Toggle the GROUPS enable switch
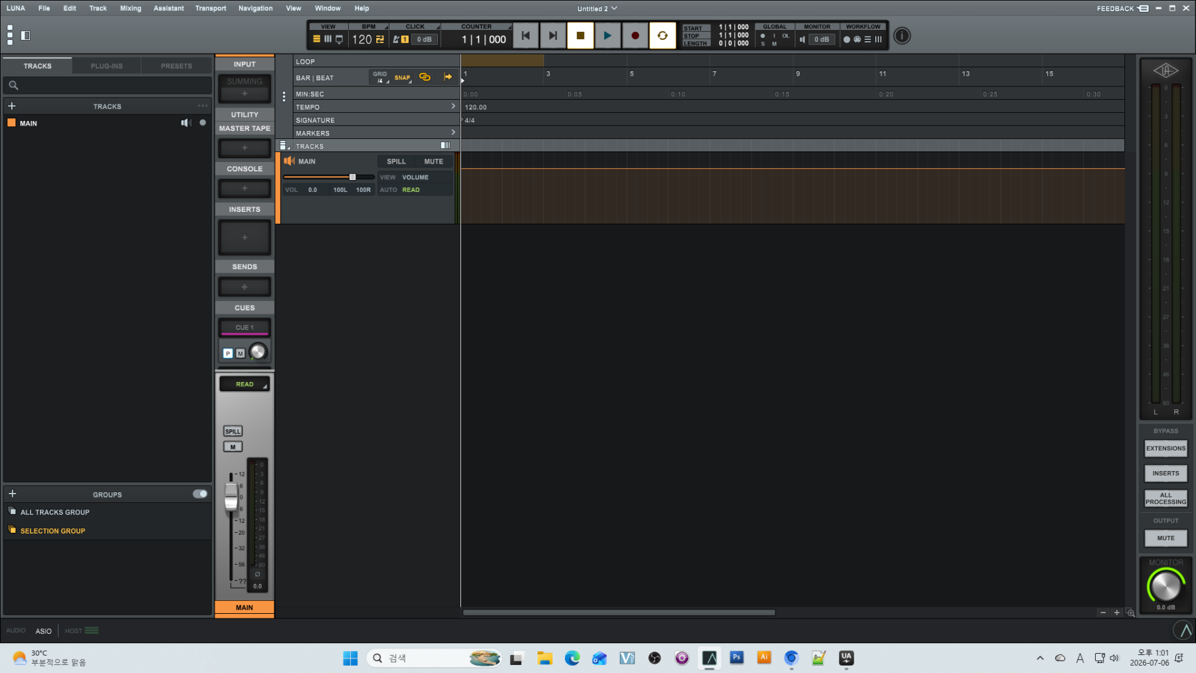This screenshot has width=1196, height=673. [200, 494]
